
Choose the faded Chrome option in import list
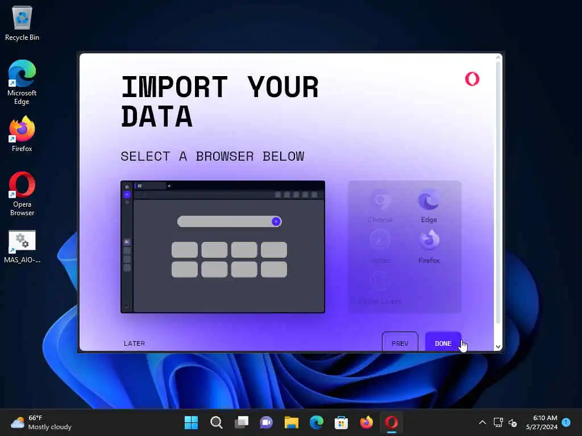(x=380, y=206)
